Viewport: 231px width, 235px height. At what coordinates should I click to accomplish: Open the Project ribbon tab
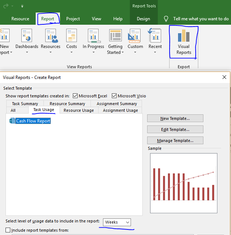(73, 19)
